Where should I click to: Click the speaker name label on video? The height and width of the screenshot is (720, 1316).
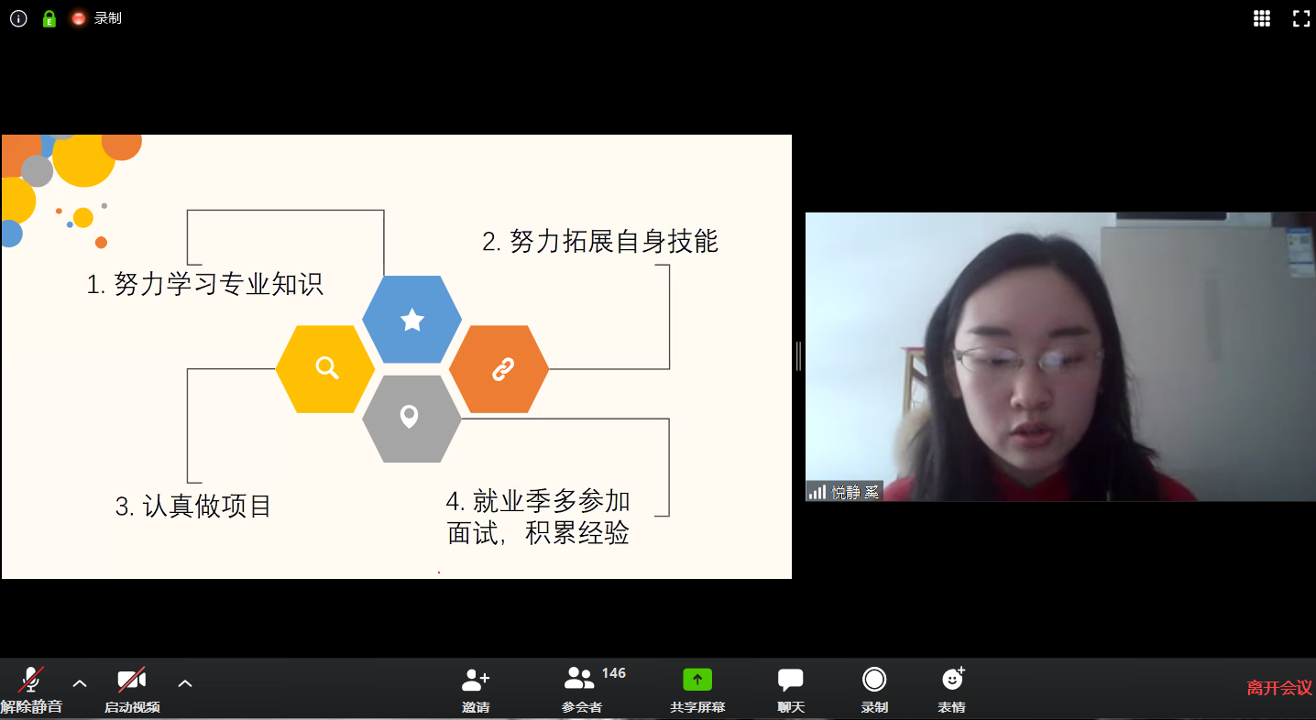pyautogui.click(x=854, y=492)
